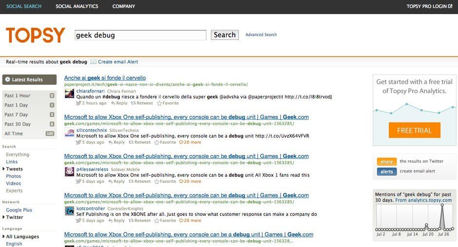Viewport: 458px width, 247px height.
Task: Click the Create email Alert link
Action: click(x=118, y=61)
